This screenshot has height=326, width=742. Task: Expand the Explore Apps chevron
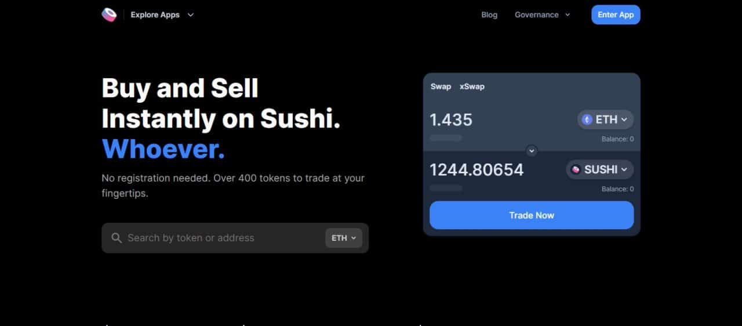[x=191, y=15]
